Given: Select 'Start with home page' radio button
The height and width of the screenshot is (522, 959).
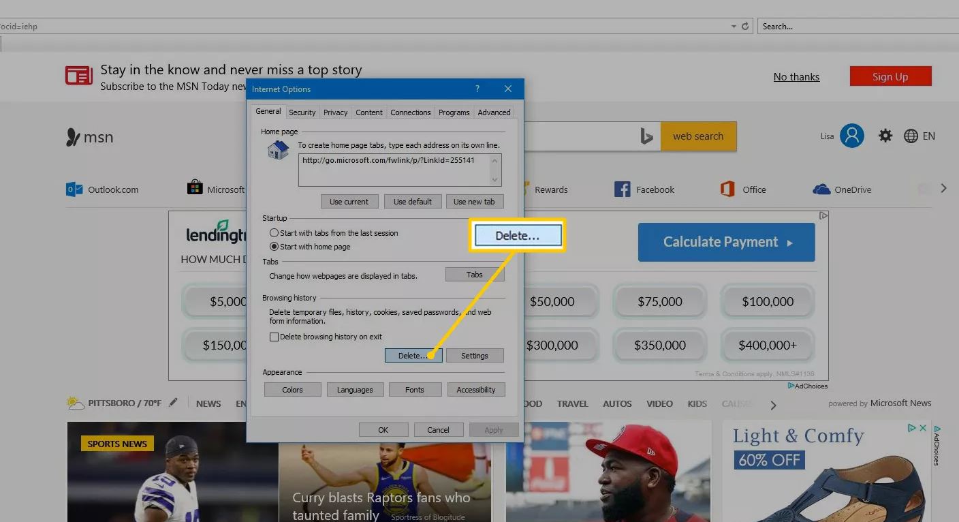Looking at the screenshot, I should tap(274, 247).
